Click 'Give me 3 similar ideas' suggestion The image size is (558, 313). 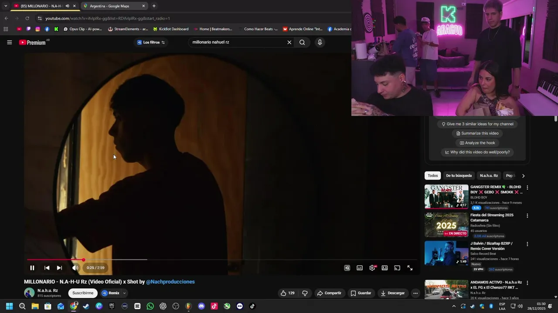pos(477,124)
